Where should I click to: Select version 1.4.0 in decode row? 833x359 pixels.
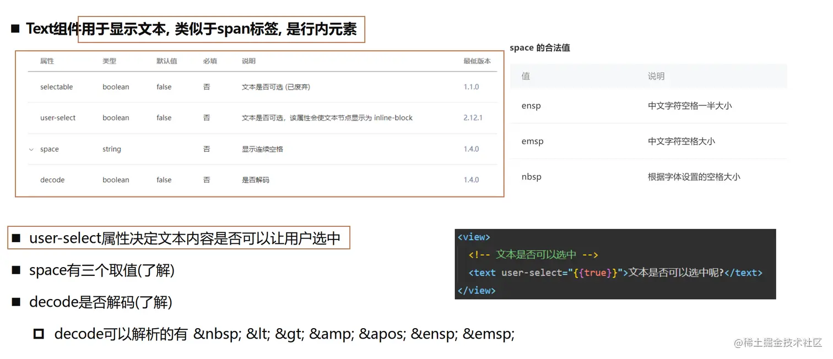pos(471,180)
